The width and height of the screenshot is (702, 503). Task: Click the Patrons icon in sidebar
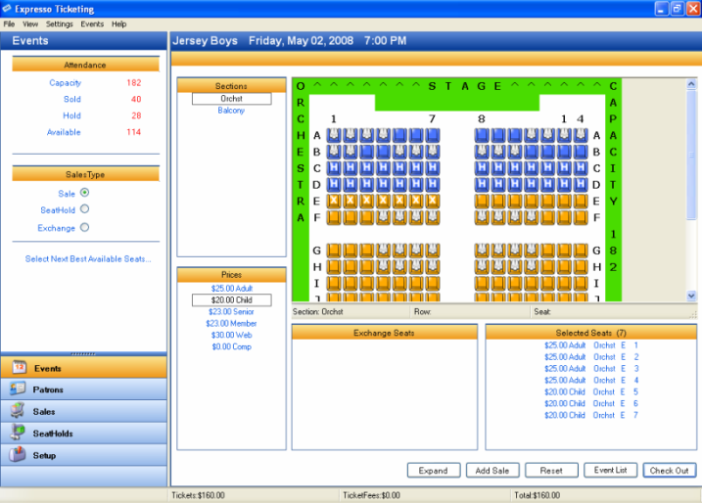(18, 389)
